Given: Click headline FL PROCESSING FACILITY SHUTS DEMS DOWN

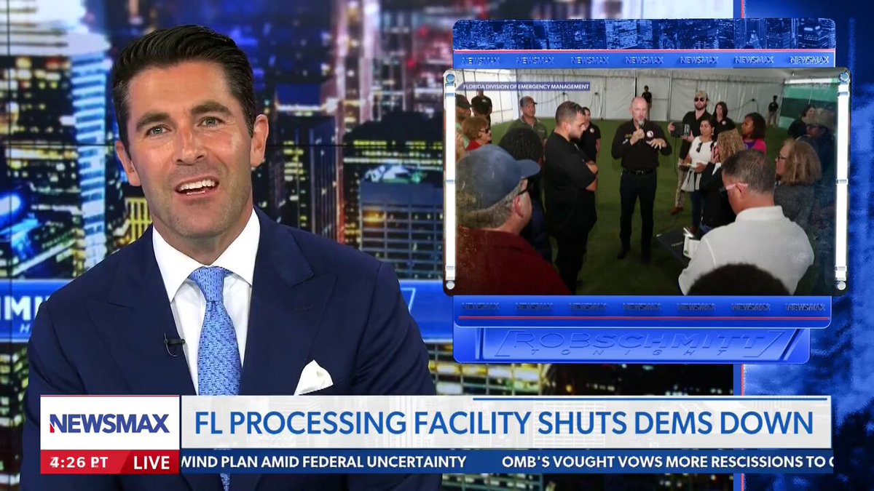Looking at the screenshot, I should [x=504, y=423].
